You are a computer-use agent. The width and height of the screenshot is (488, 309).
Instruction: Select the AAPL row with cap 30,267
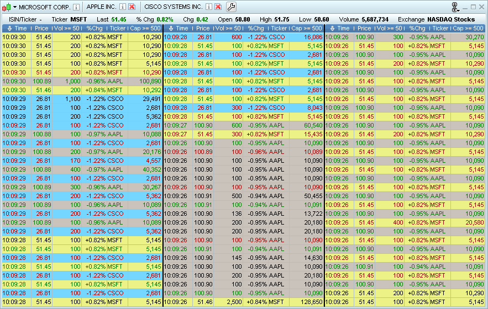point(82,187)
